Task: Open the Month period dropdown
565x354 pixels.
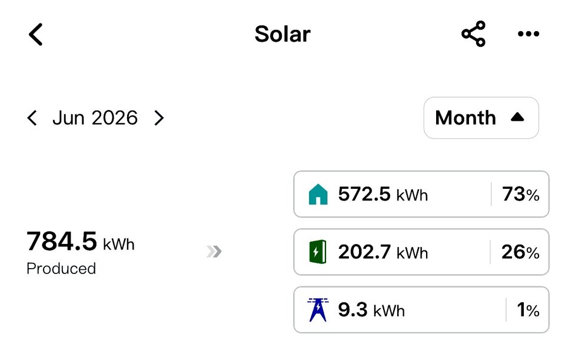Action: (x=481, y=118)
